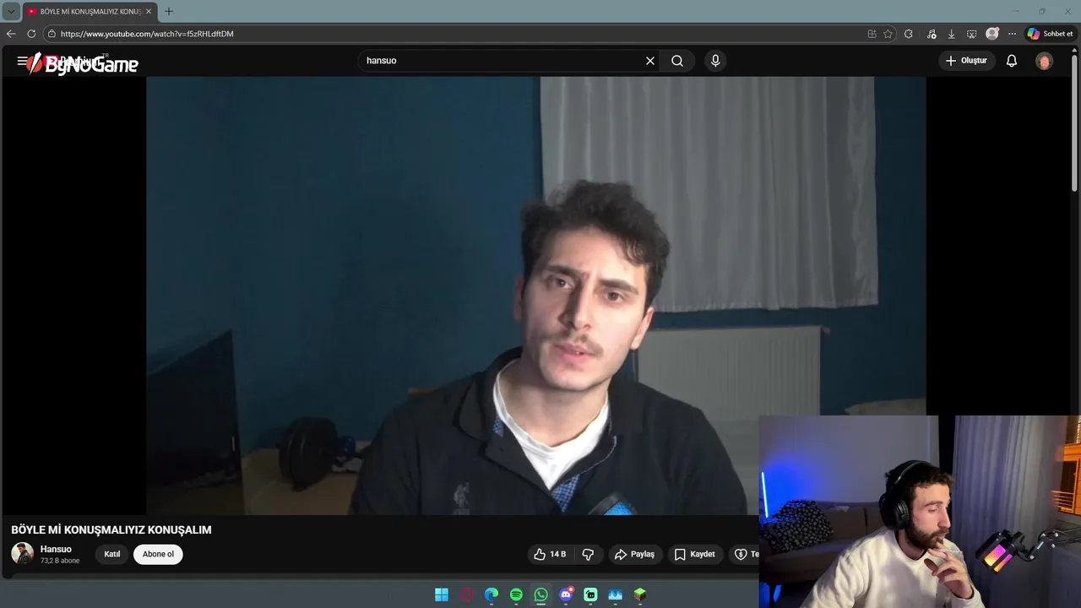Run search with the magnifier button
This screenshot has height=608, width=1081.
click(x=677, y=61)
